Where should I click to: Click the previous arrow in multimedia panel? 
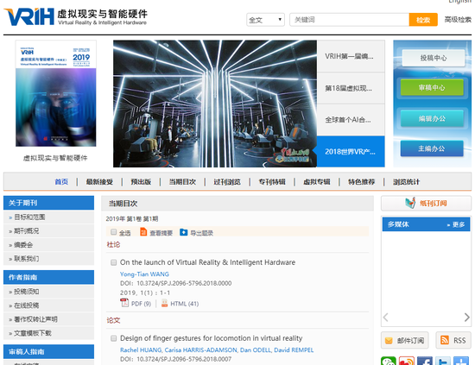[386, 318]
